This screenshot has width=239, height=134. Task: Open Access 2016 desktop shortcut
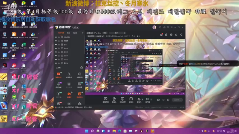click(24, 35)
